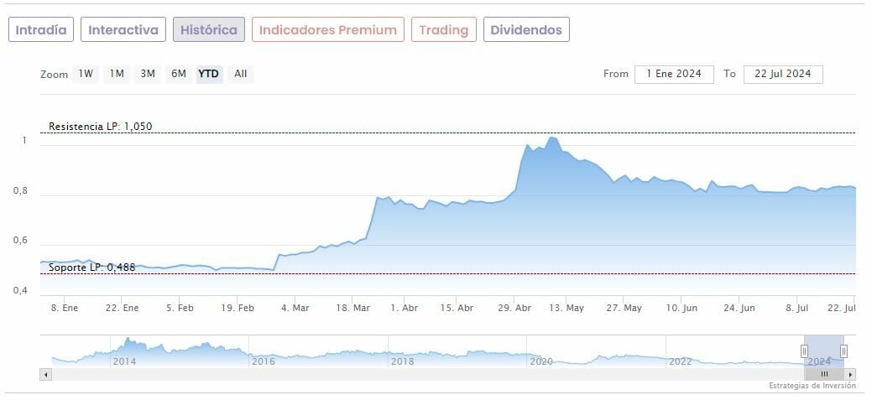Viewport: 872px width, 400px height.
Task: Switch to the Interactiva tab
Action: [x=123, y=29]
